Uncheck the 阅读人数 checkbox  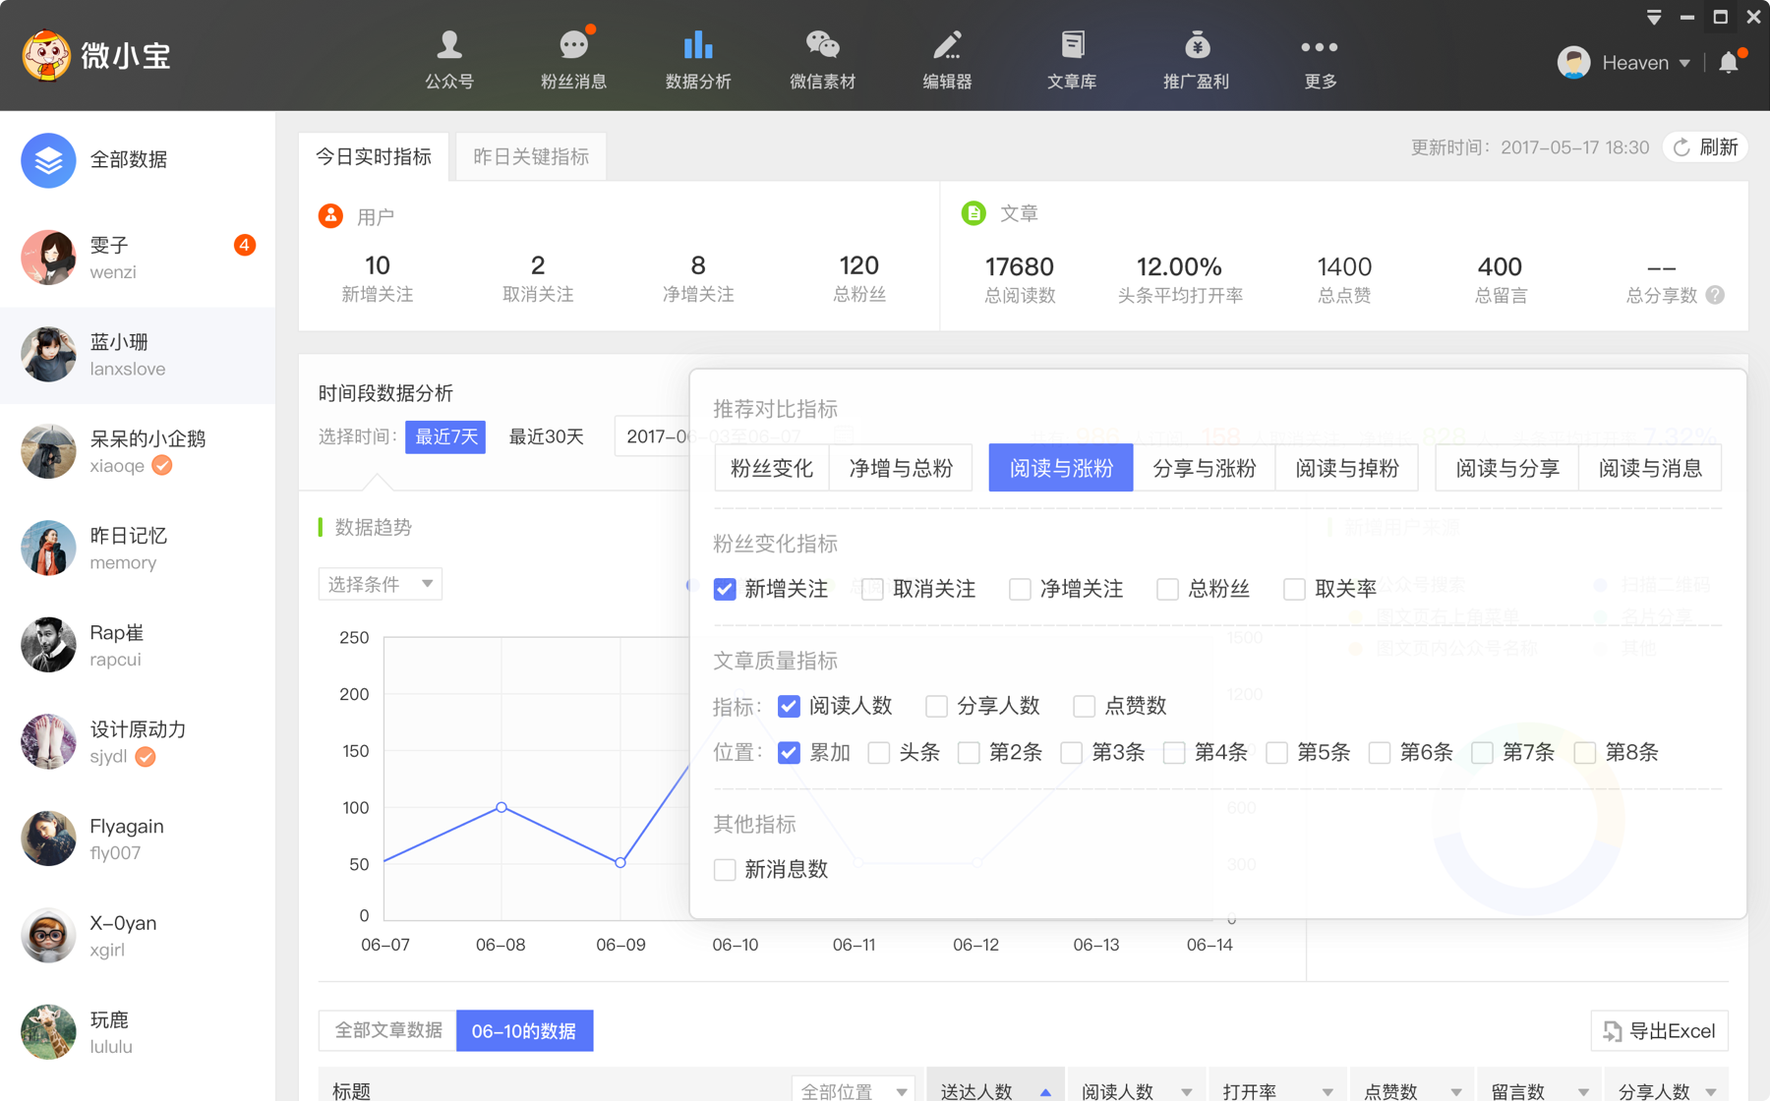789,706
